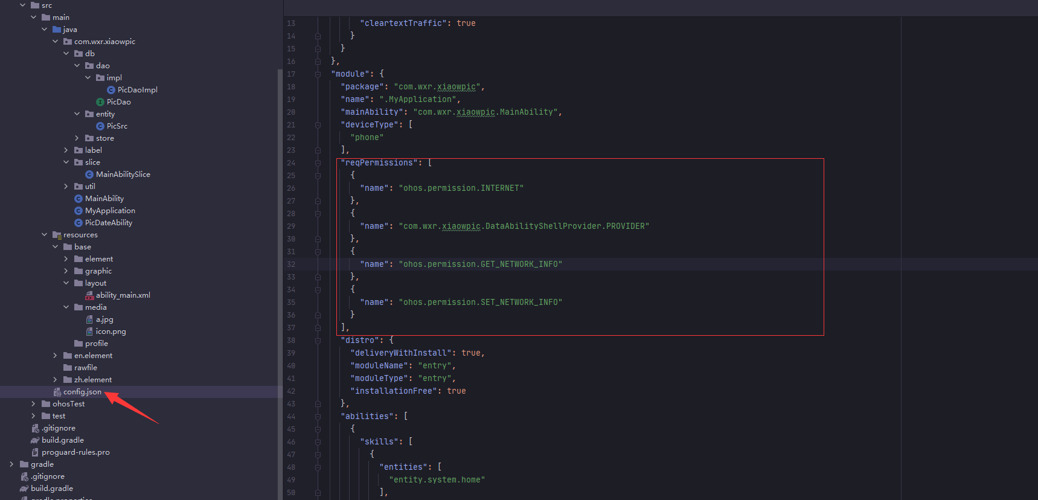Click fold marker on line 44 abilities

(318, 417)
